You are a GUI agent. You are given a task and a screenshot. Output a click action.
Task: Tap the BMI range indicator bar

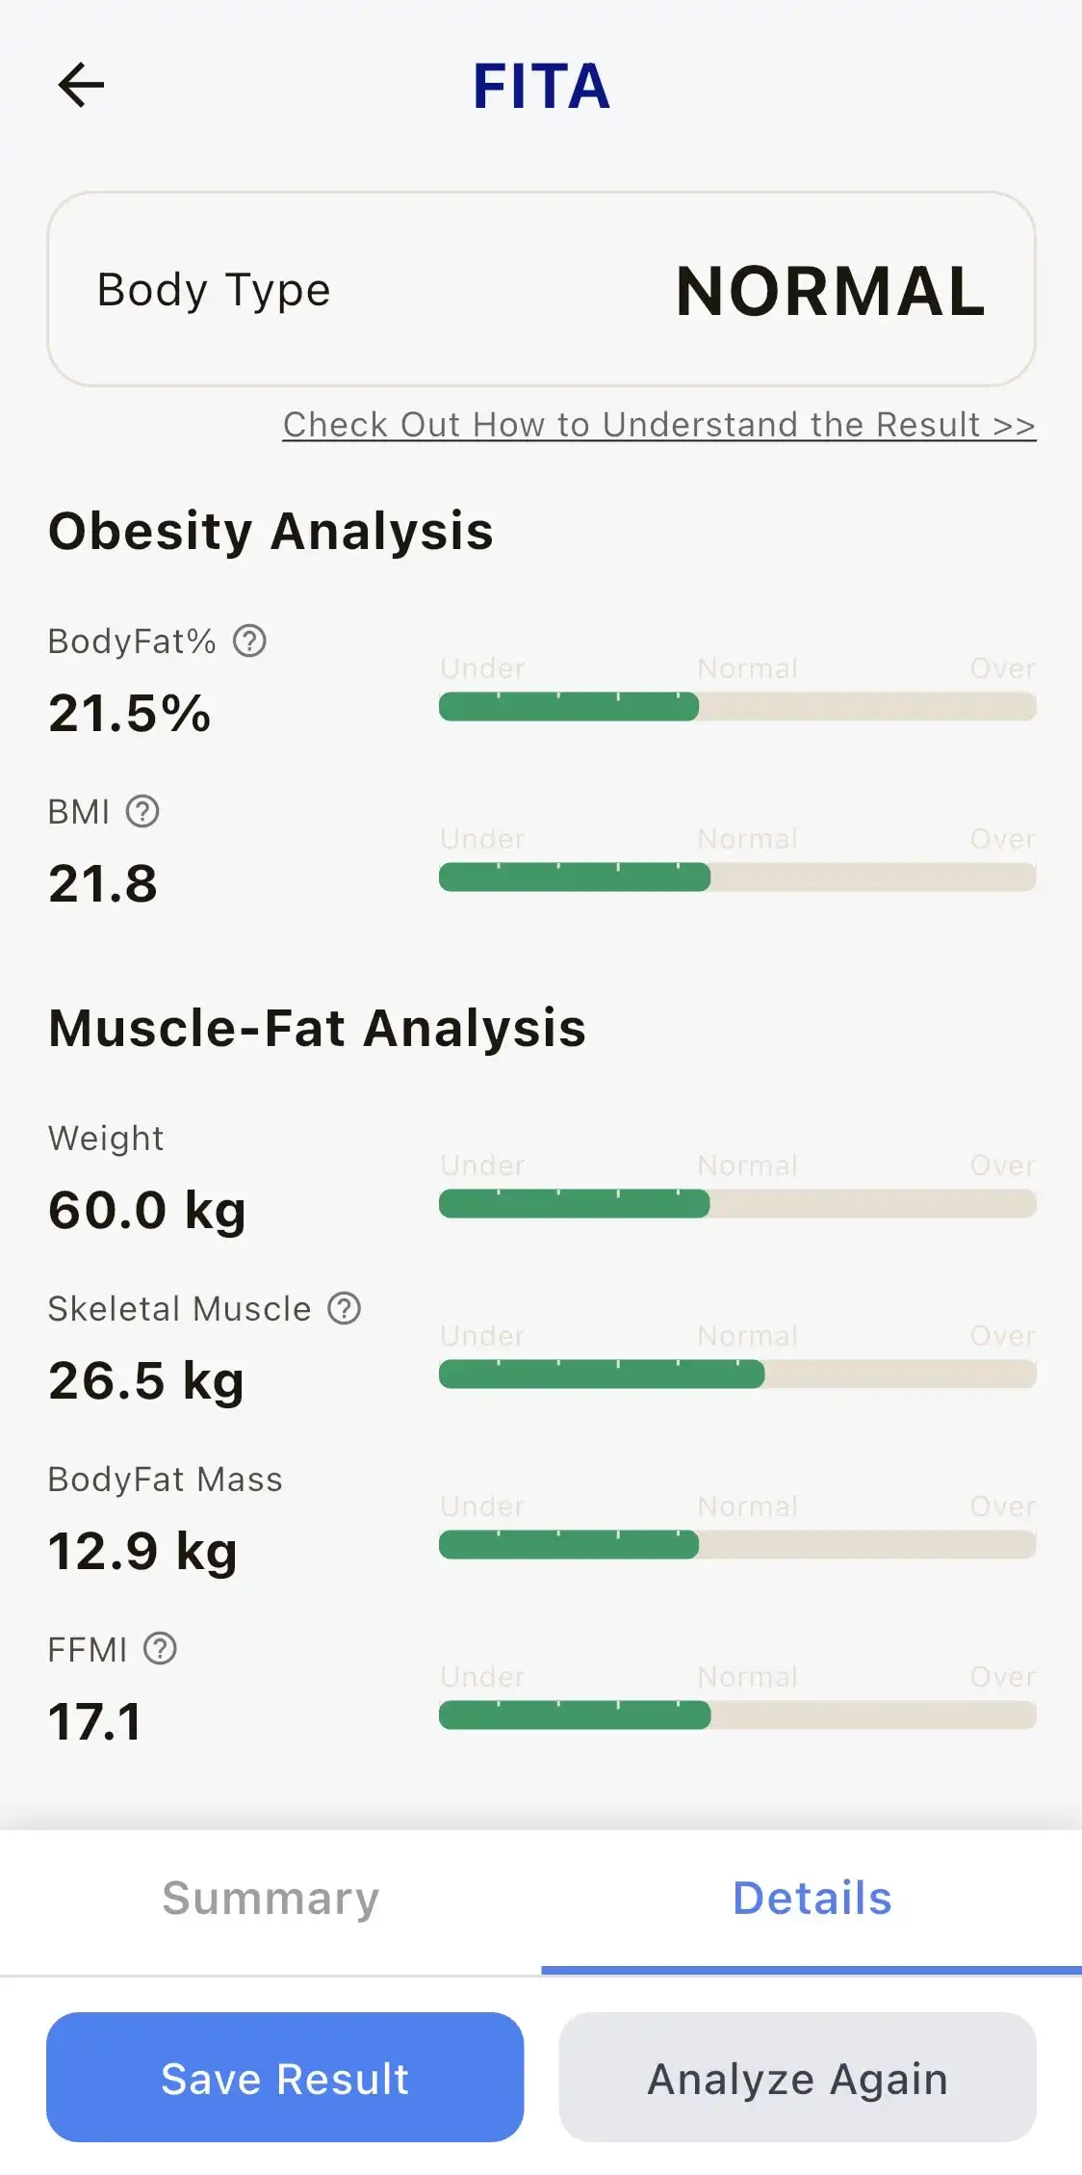click(x=737, y=878)
